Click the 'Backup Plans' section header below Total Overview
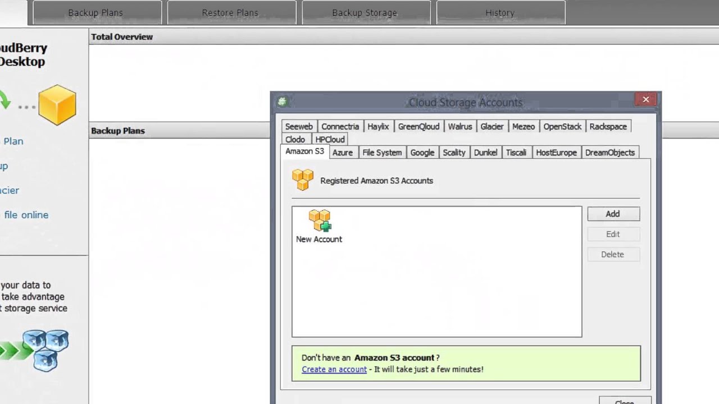This screenshot has width=719, height=404. (x=118, y=131)
